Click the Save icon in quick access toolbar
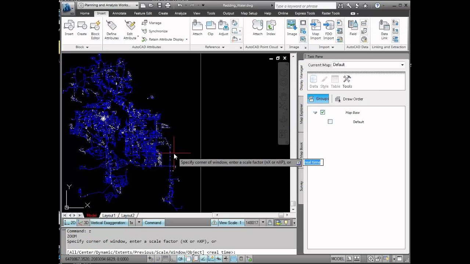This screenshot has width=470, height=264. coord(160,5)
